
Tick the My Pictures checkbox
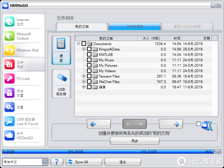tap(89, 65)
